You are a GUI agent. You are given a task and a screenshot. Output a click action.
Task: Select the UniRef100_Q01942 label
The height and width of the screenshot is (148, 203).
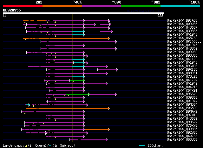pos(182,84)
